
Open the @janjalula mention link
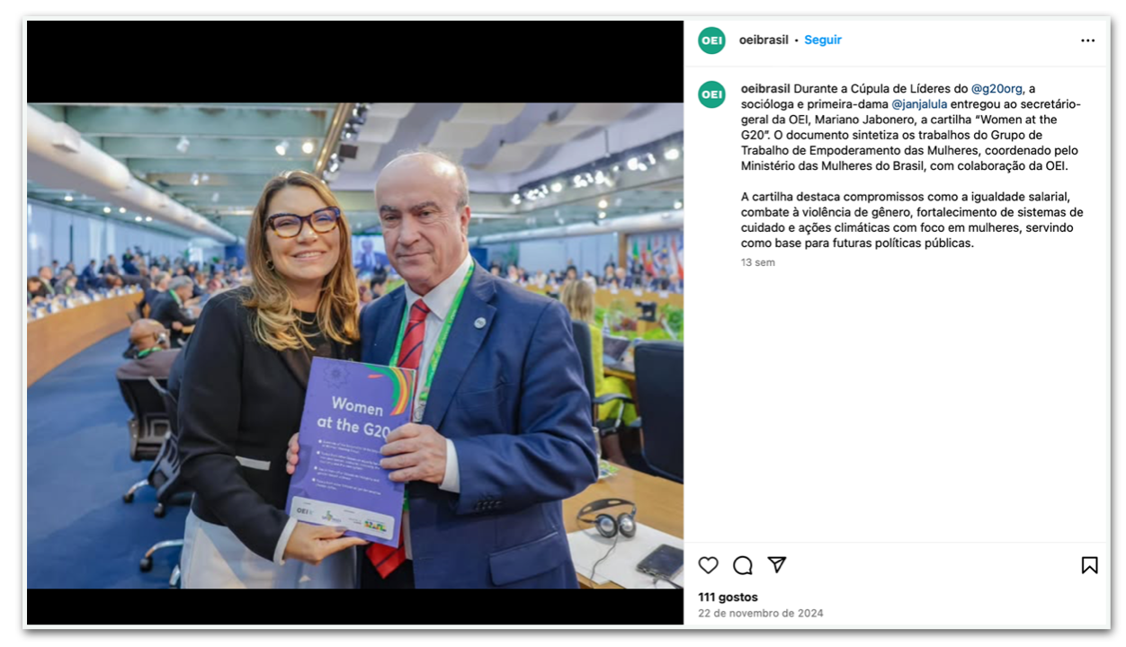(919, 104)
